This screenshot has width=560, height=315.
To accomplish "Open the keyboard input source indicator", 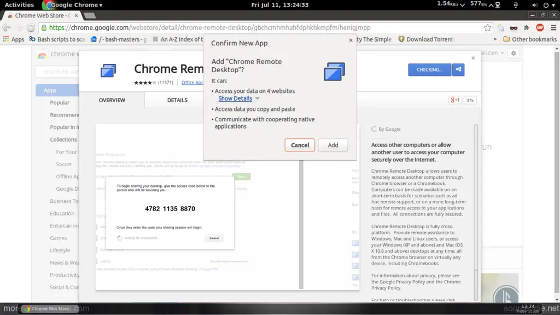I will (x=516, y=5).
